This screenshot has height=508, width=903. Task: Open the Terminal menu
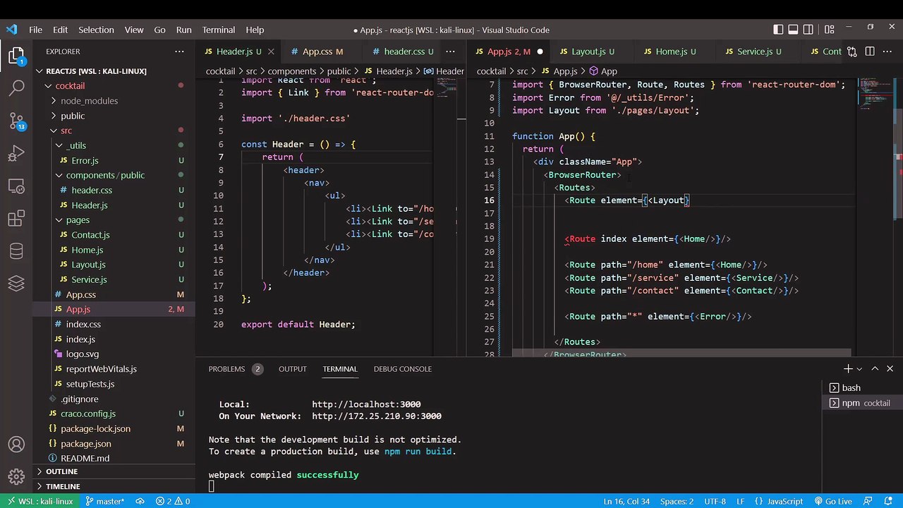pos(218,30)
